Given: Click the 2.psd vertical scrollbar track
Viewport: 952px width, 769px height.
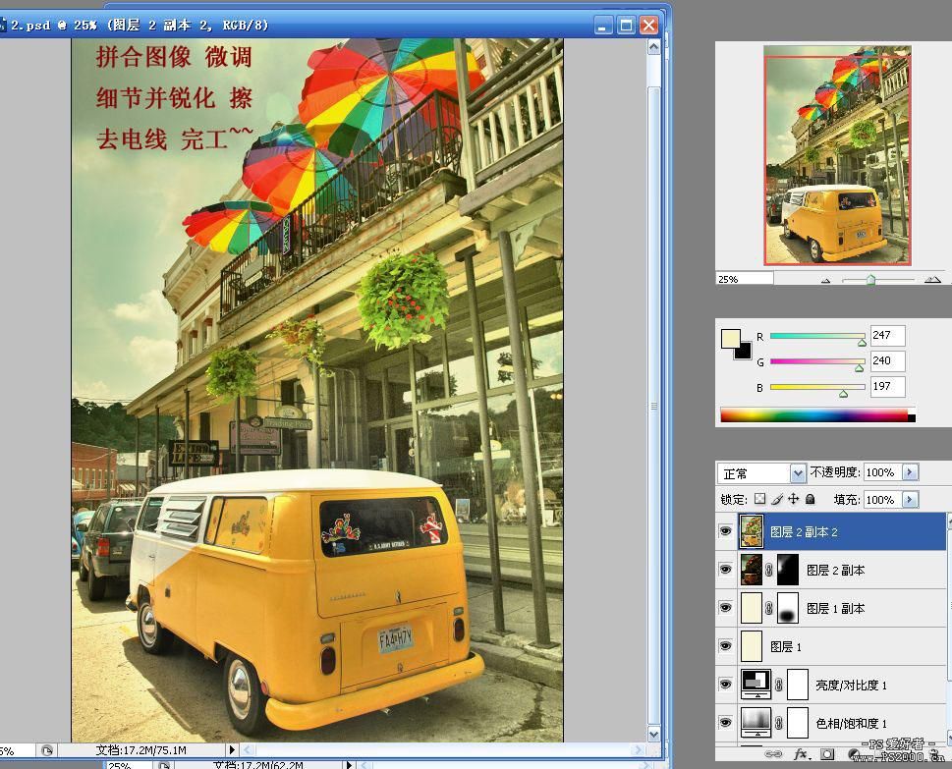Looking at the screenshot, I should [653, 390].
